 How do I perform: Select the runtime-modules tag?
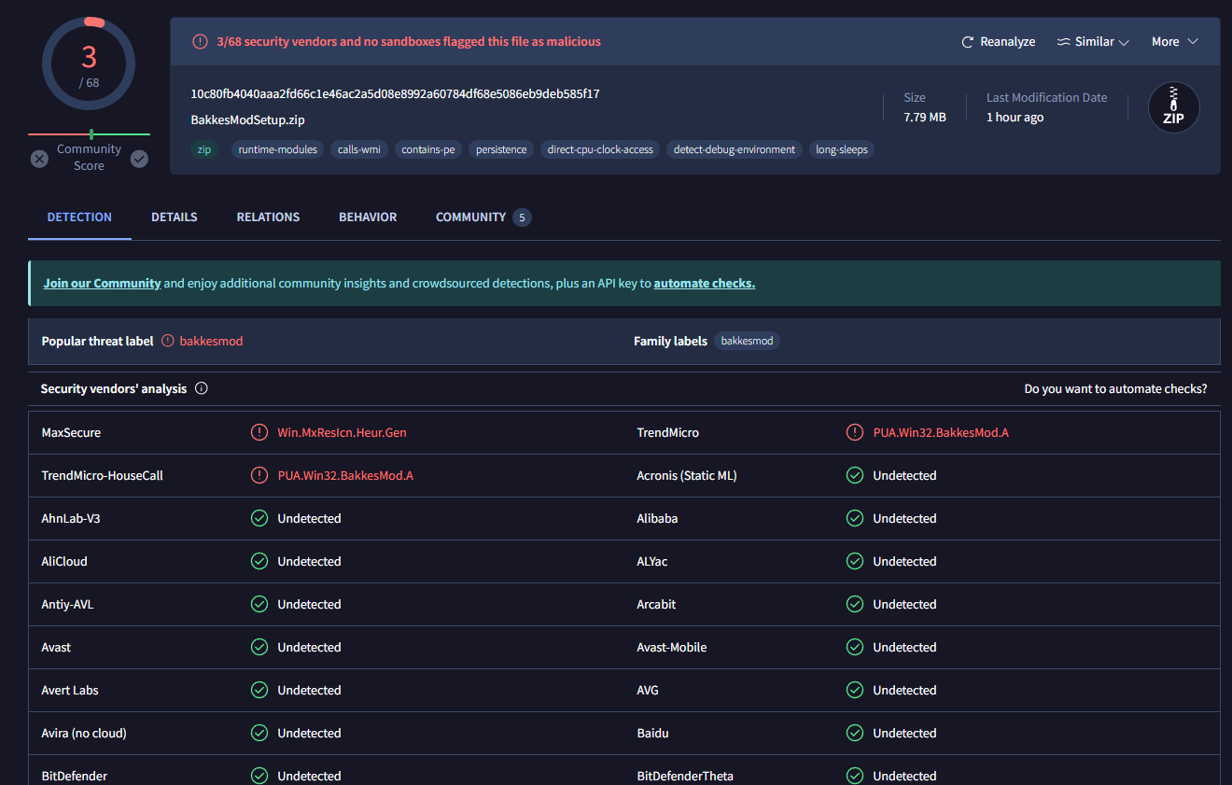[278, 149]
